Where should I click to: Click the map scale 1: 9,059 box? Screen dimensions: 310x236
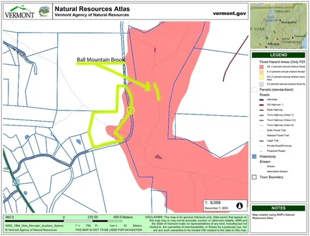(x=225, y=205)
